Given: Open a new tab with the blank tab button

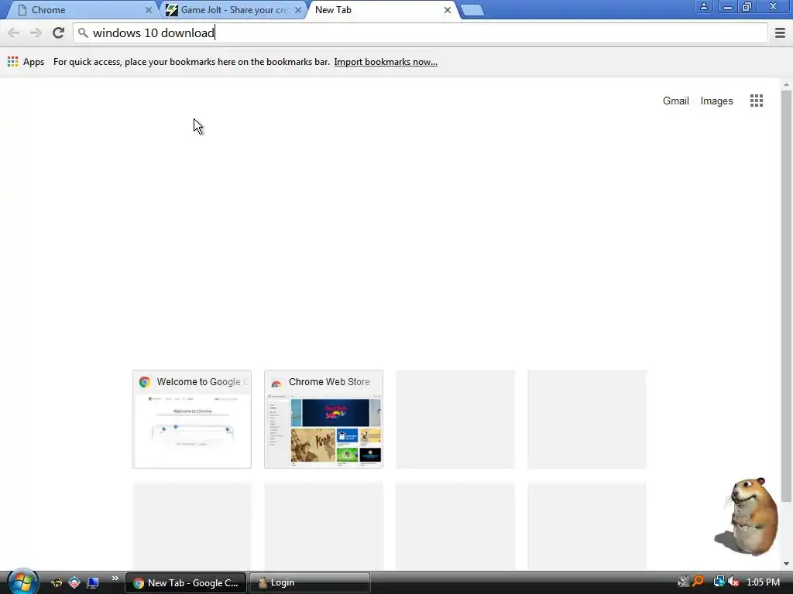Looking at the screenshot, I should [x=472, y=11].
